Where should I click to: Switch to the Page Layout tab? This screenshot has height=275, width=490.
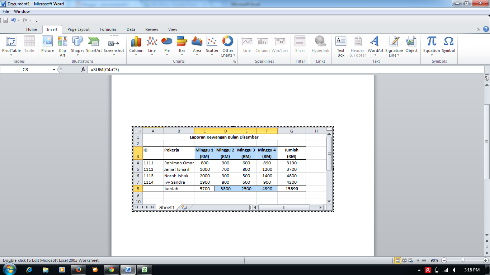point(79,29)
